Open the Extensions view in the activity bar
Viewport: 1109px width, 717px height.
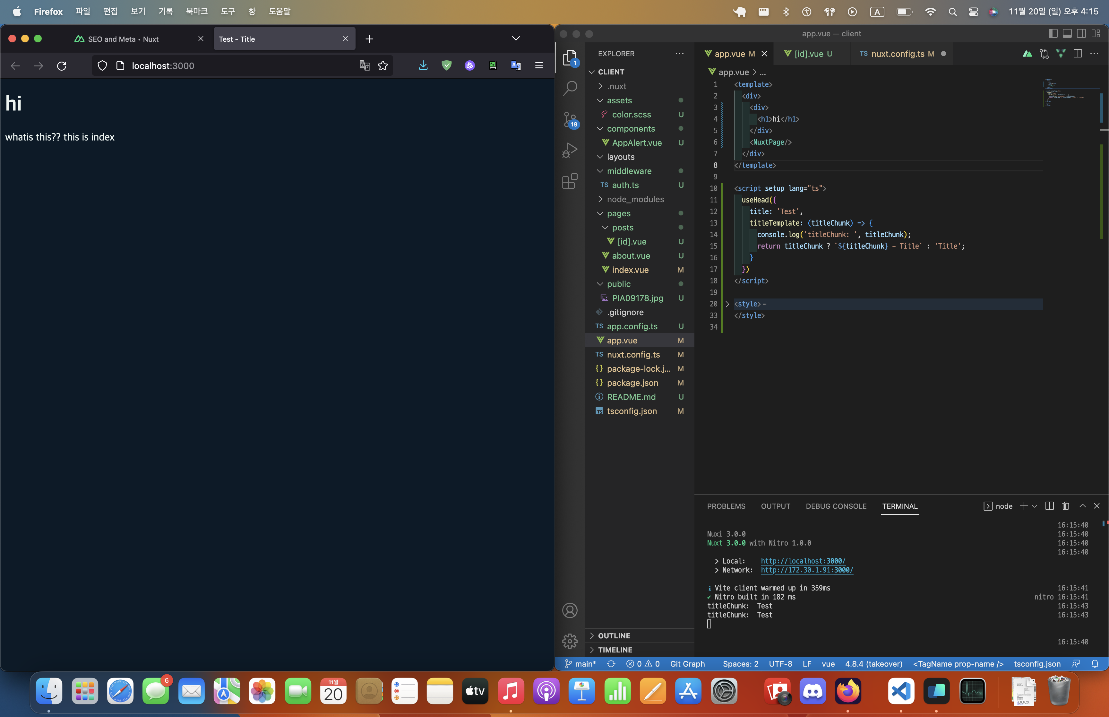[570, 181]
